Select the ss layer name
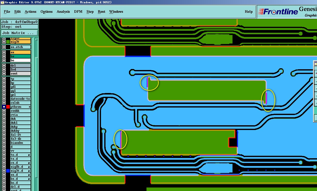Viewport: 317px width, 191px height. tap(20, 52)
